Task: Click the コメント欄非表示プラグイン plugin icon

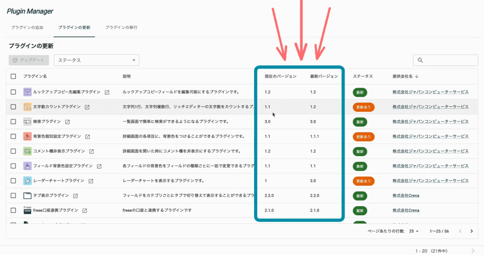Action: pyautogui.click(x=27, y=151)
